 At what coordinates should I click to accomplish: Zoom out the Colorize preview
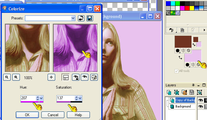pyautogui.click(x=7, y=77)
